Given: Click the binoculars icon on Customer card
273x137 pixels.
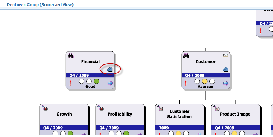Looking at the screenshot, I should [186, 56].
